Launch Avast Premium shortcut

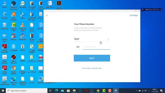point(14,16)
